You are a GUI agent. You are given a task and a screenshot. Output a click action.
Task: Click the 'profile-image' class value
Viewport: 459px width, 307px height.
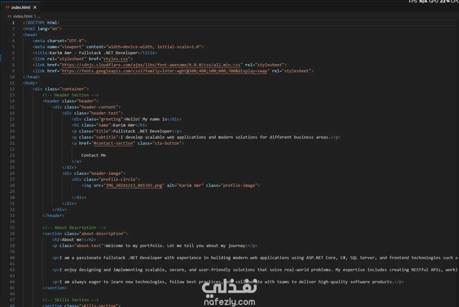click(x=240, y=186)
